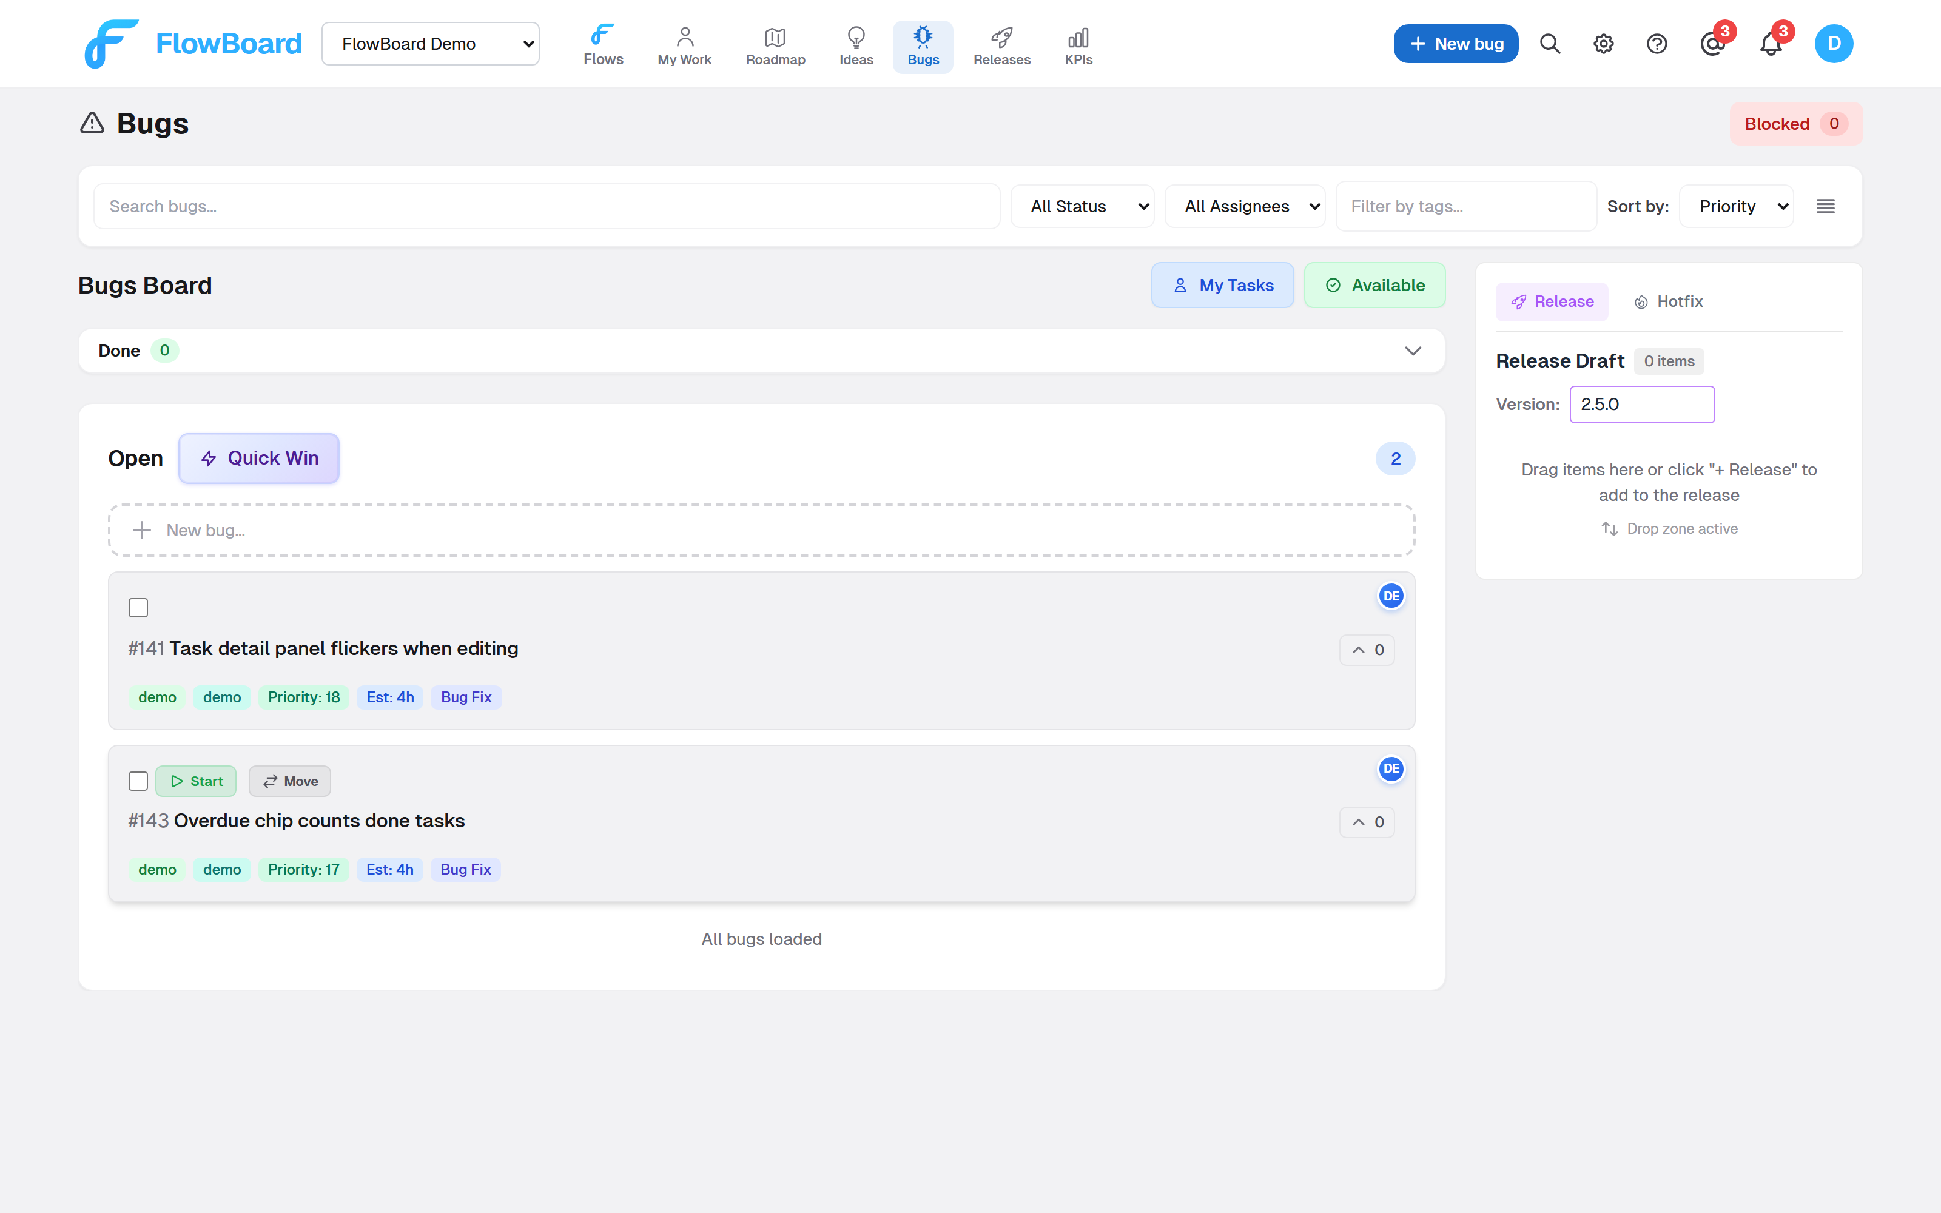
Task: Open notifications bell icon
Action: click(1771, 43)
